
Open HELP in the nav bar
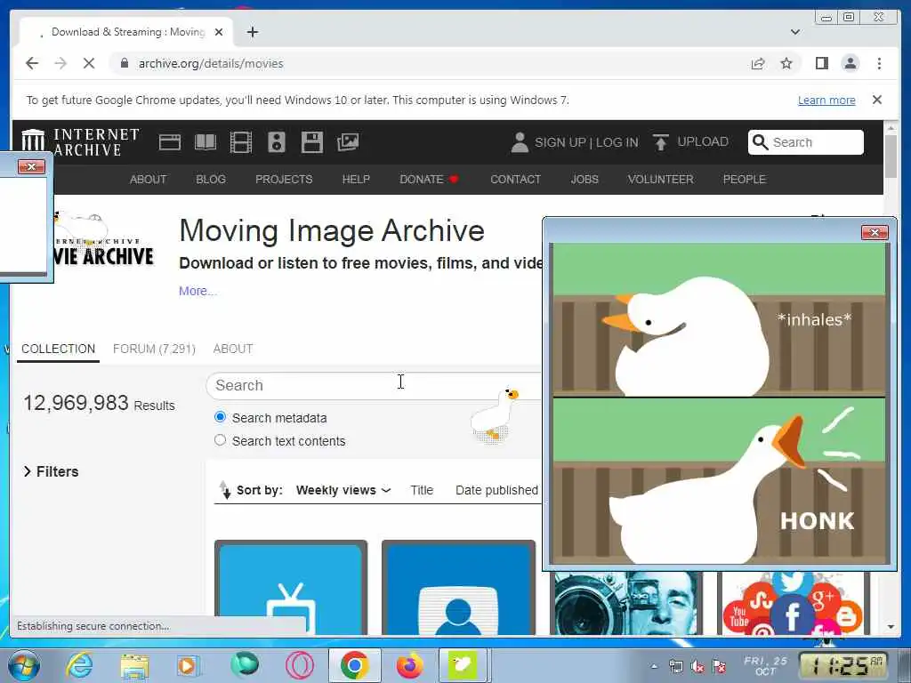tap(356, 180)
